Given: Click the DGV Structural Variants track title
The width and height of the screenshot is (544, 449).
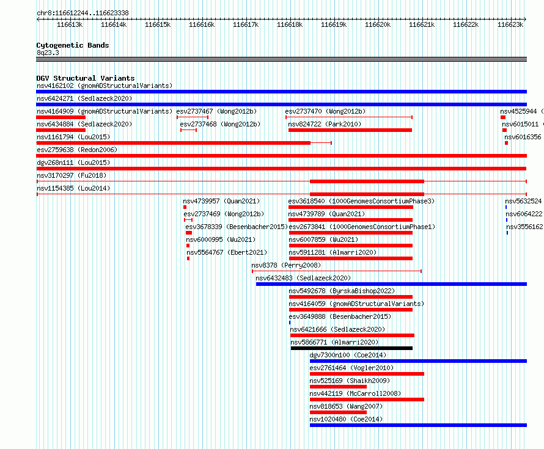Looking at the screenshot, I should (86, 78).
